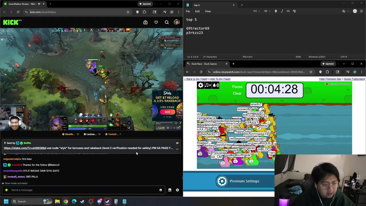Screen dimensions: 366x206
Task: Click Gemini button in Kick browser
Action: pos(145,4)
